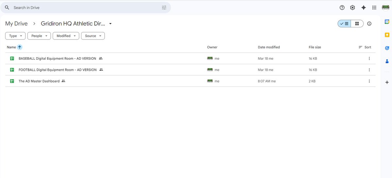
Task: Click the "2 KB" file size
Action: 312,81
